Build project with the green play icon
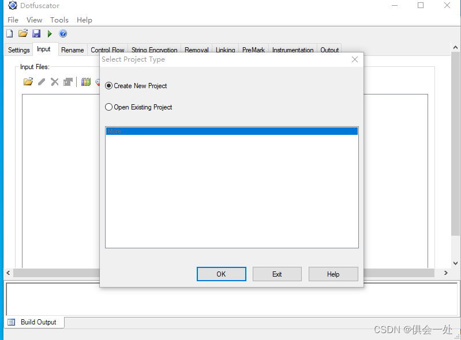 click(50, 34)
